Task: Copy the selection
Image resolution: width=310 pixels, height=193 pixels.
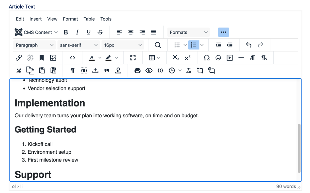Action: pyautogui.click(x=30, y=70)
